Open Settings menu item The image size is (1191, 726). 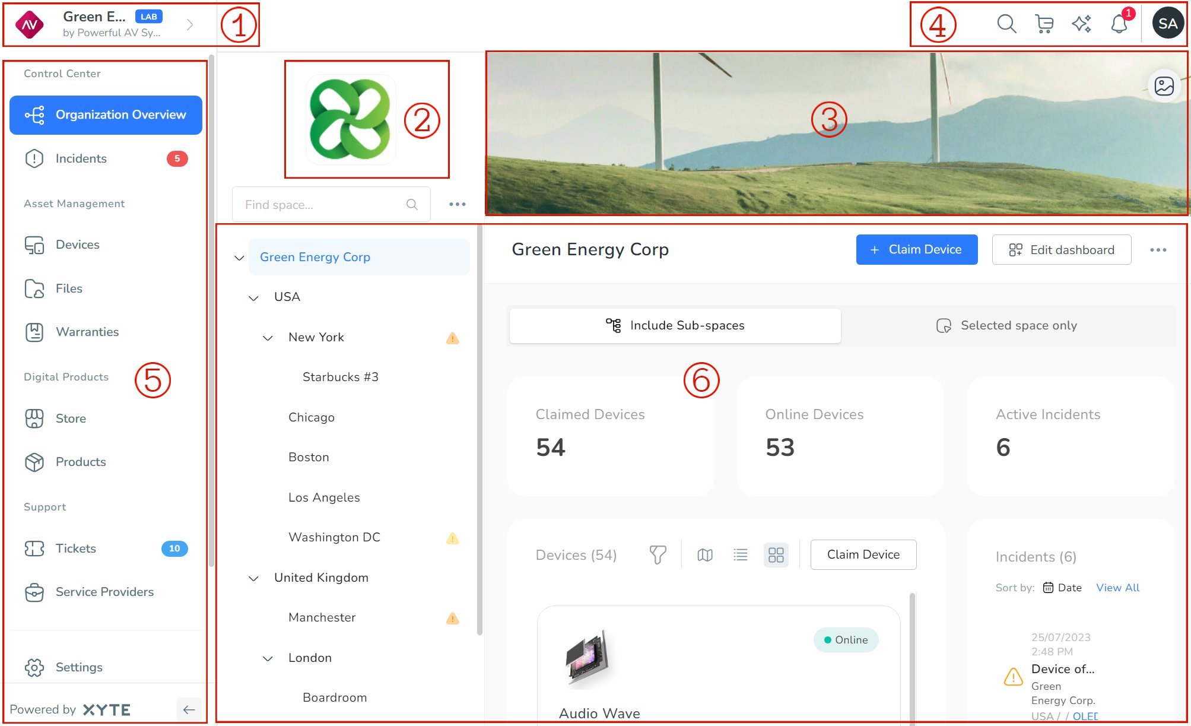point(79,667)
